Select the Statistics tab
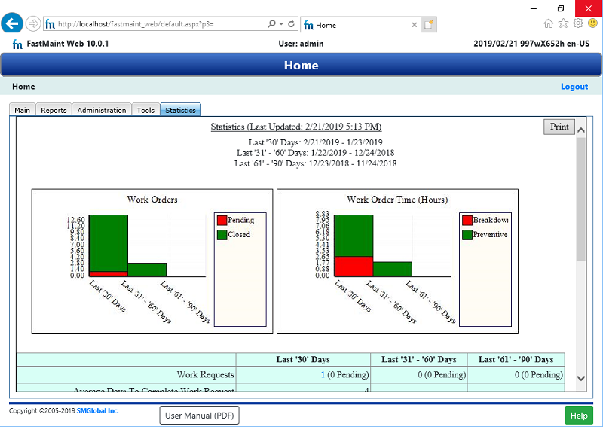The height and width of the screenshot is (427, 603). [180, 110]
